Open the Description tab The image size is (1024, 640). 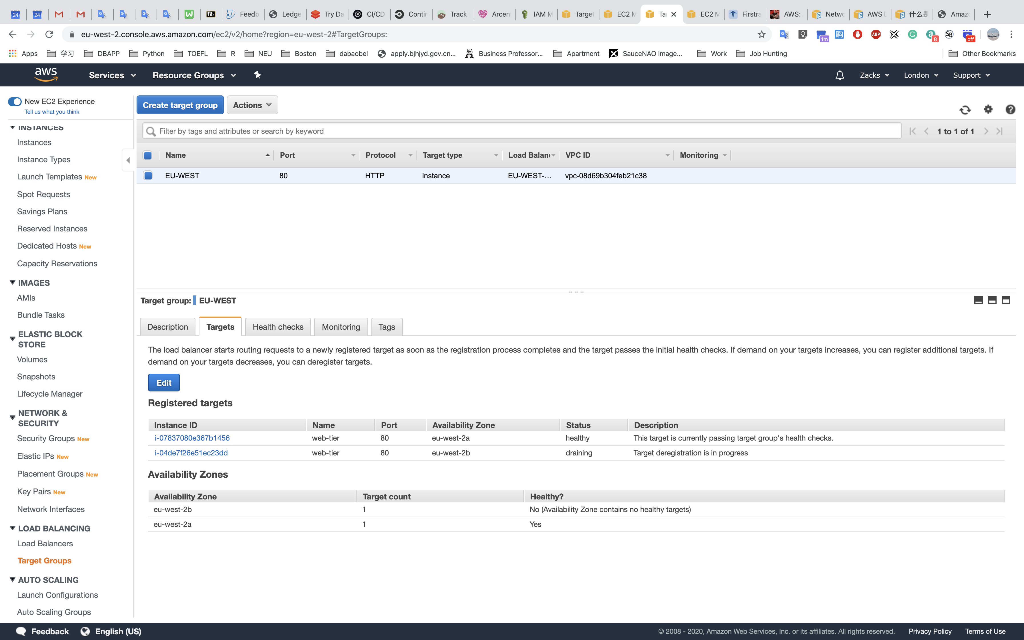(167, 327)
